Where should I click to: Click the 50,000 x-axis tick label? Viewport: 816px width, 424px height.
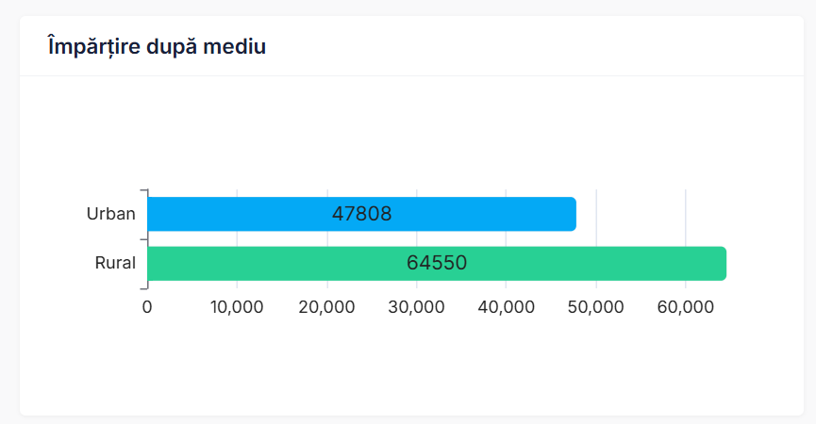click(x=595, y=307)
